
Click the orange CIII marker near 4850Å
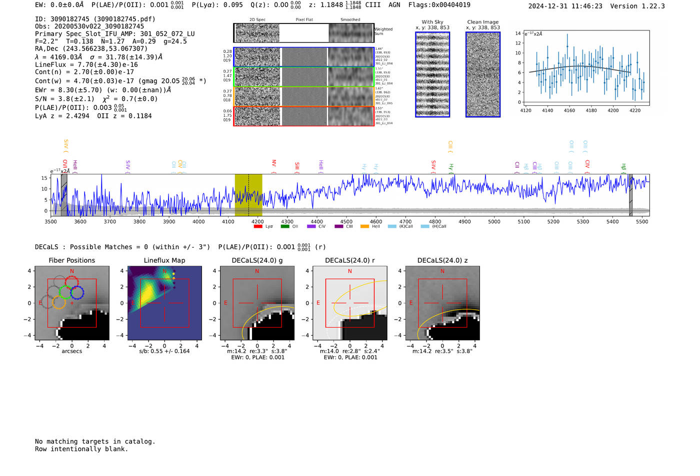[x=450, y=146]
